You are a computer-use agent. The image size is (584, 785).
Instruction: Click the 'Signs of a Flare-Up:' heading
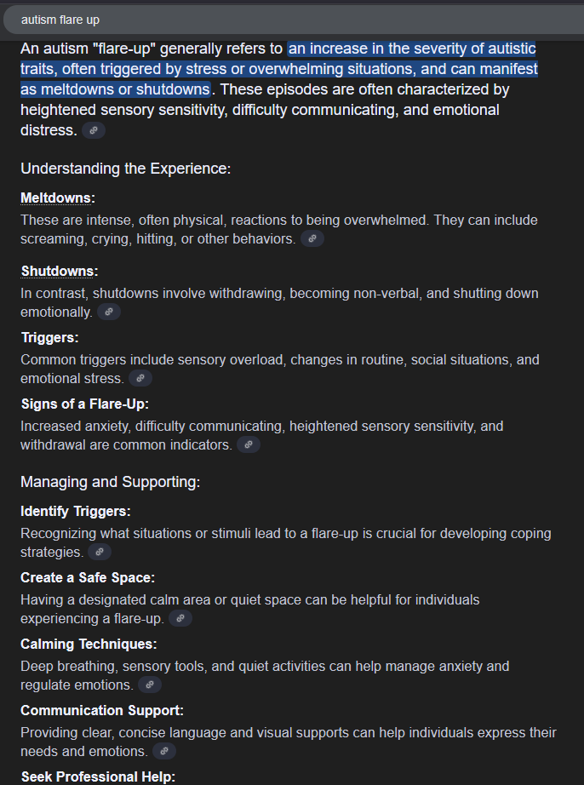(84, 404)
